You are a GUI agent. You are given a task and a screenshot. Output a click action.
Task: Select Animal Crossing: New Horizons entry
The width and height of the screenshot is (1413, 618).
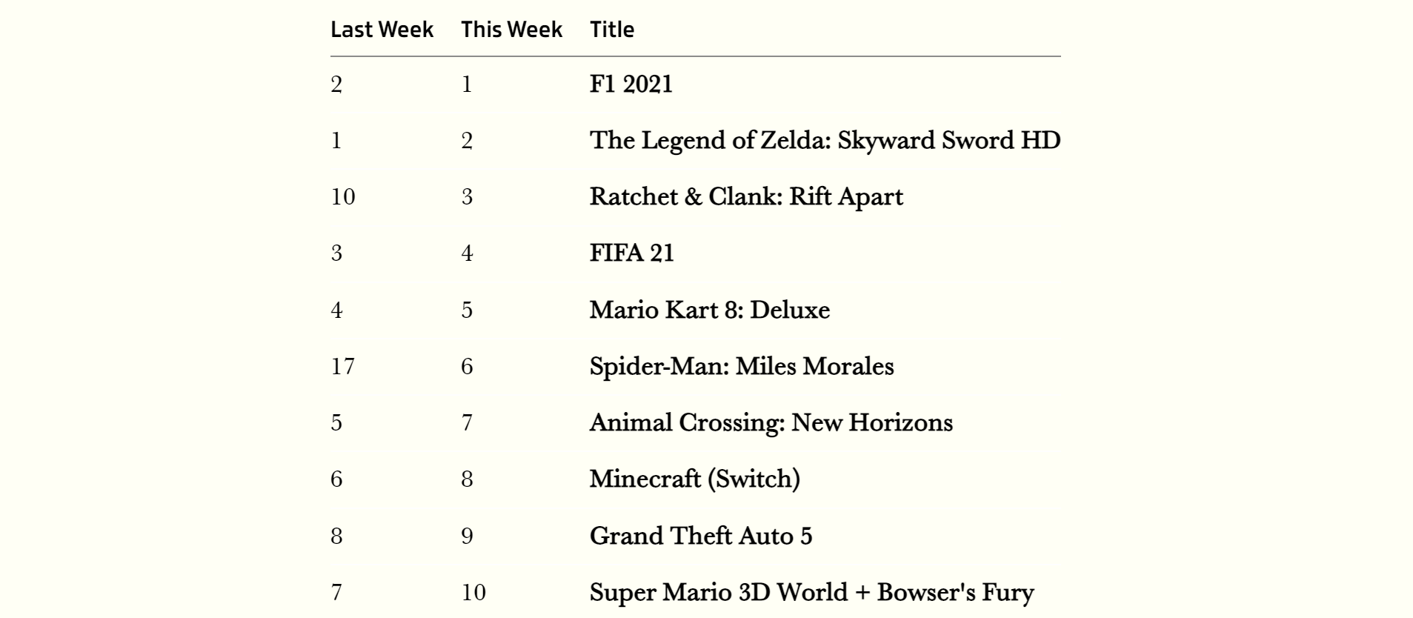(771, 422)
